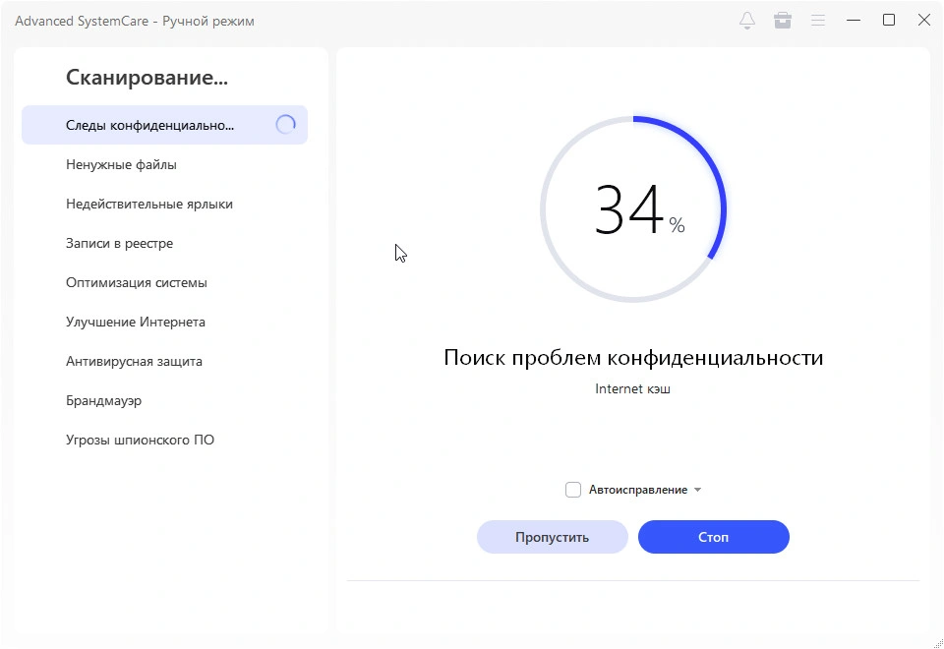Image resolution: width=944 pixels, height=649 pixels.
Task: Select Ненужные файлы scan item
Action: [x=121, y=164]
